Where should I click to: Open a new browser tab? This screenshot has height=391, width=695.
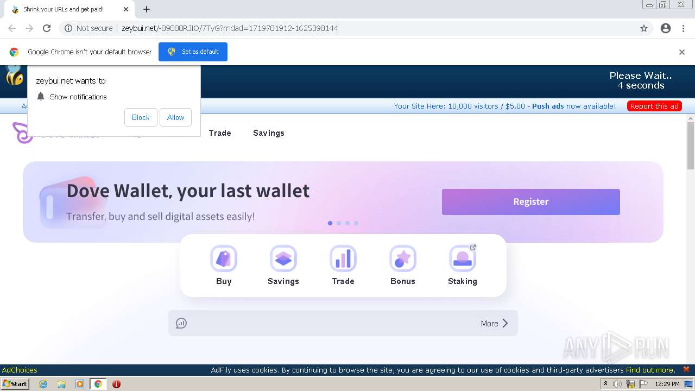pos(147,9)
